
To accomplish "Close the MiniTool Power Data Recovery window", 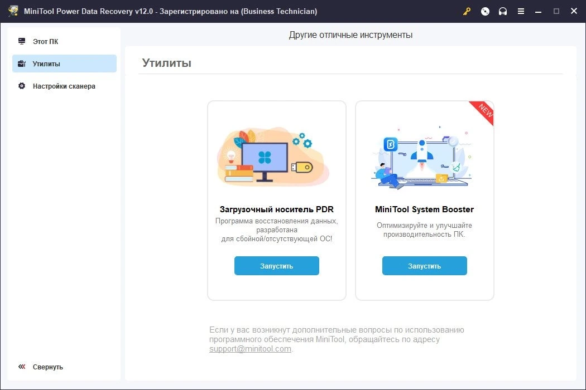I will 574,11.
